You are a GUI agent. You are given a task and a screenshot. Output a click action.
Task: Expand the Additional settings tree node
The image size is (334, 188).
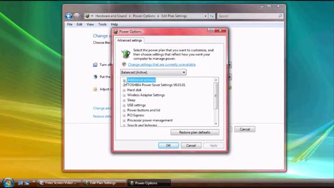pyautogui.click(x=124, y=80)
